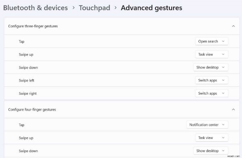Click the Swipe right row label
242x158 pixels.
click(28, 94)
